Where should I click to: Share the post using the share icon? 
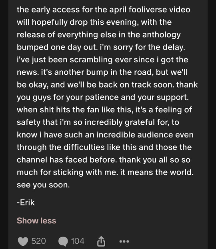pyautogui.click(x=101, y=241)
